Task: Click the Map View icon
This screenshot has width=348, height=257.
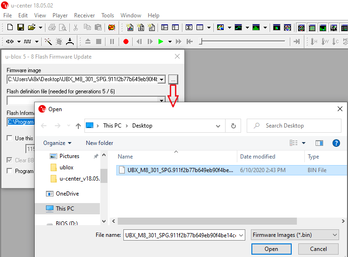Action: [x=220, y=28]
